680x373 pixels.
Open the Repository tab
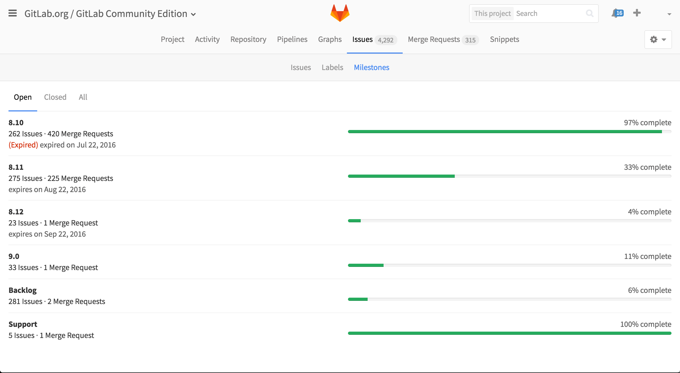click(248, 39)
